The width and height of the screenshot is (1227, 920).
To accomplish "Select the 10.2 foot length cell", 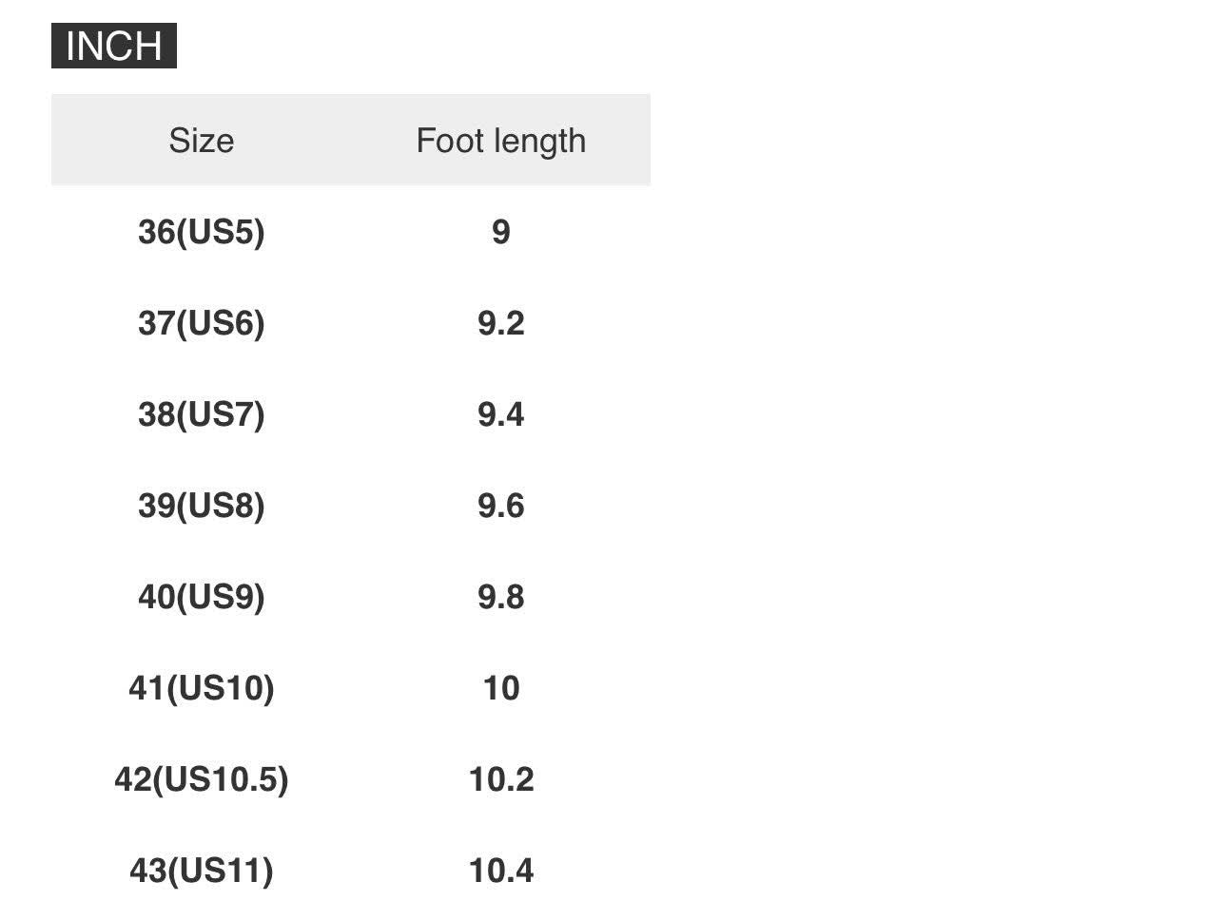I will coord(500,779).
